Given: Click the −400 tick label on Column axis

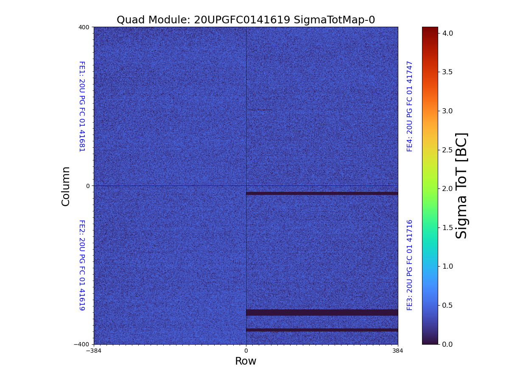Looking at the screenshot, I should 82,344.
